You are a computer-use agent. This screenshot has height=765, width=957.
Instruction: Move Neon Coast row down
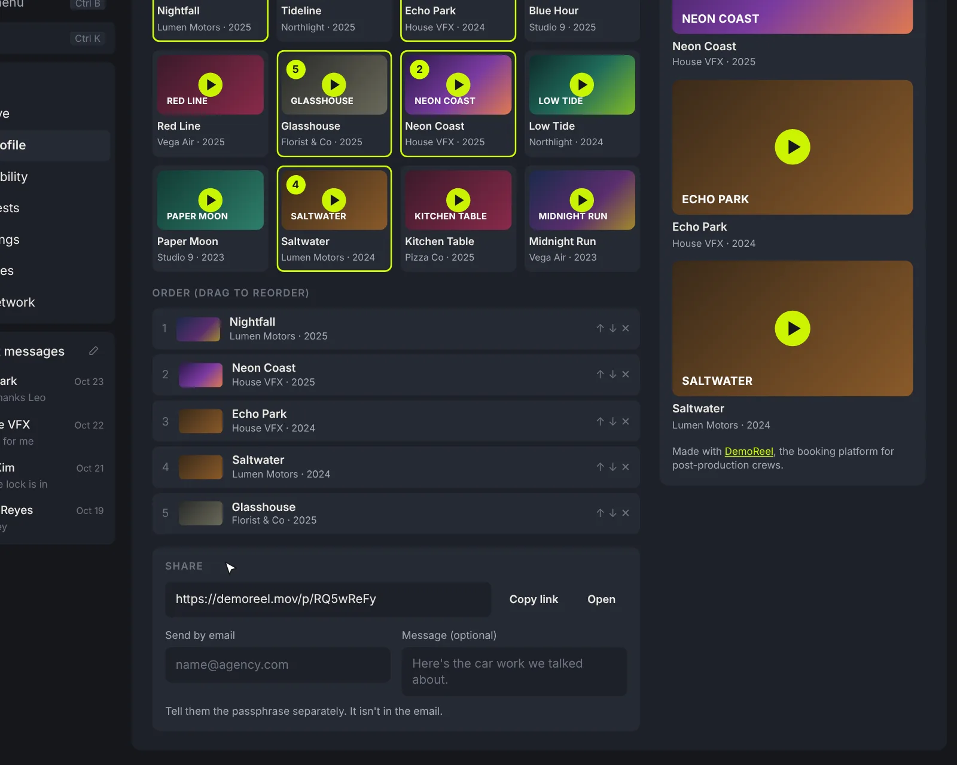click(613, 374)
